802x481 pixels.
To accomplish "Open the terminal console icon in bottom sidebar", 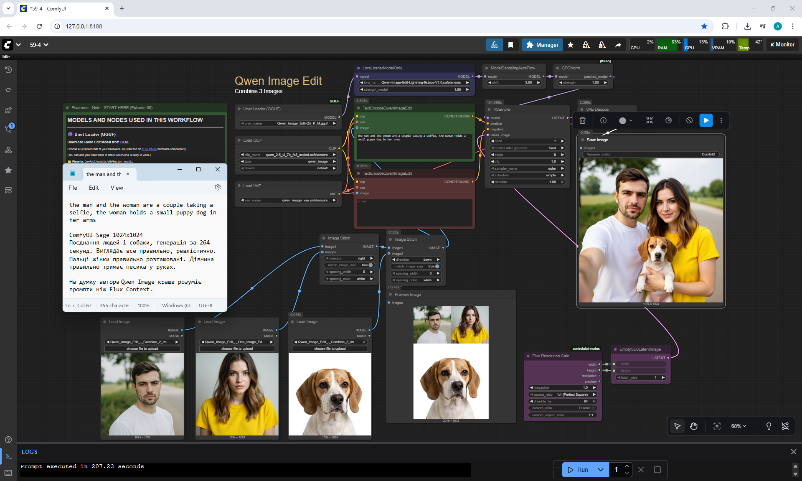I will tap(8, 456).
